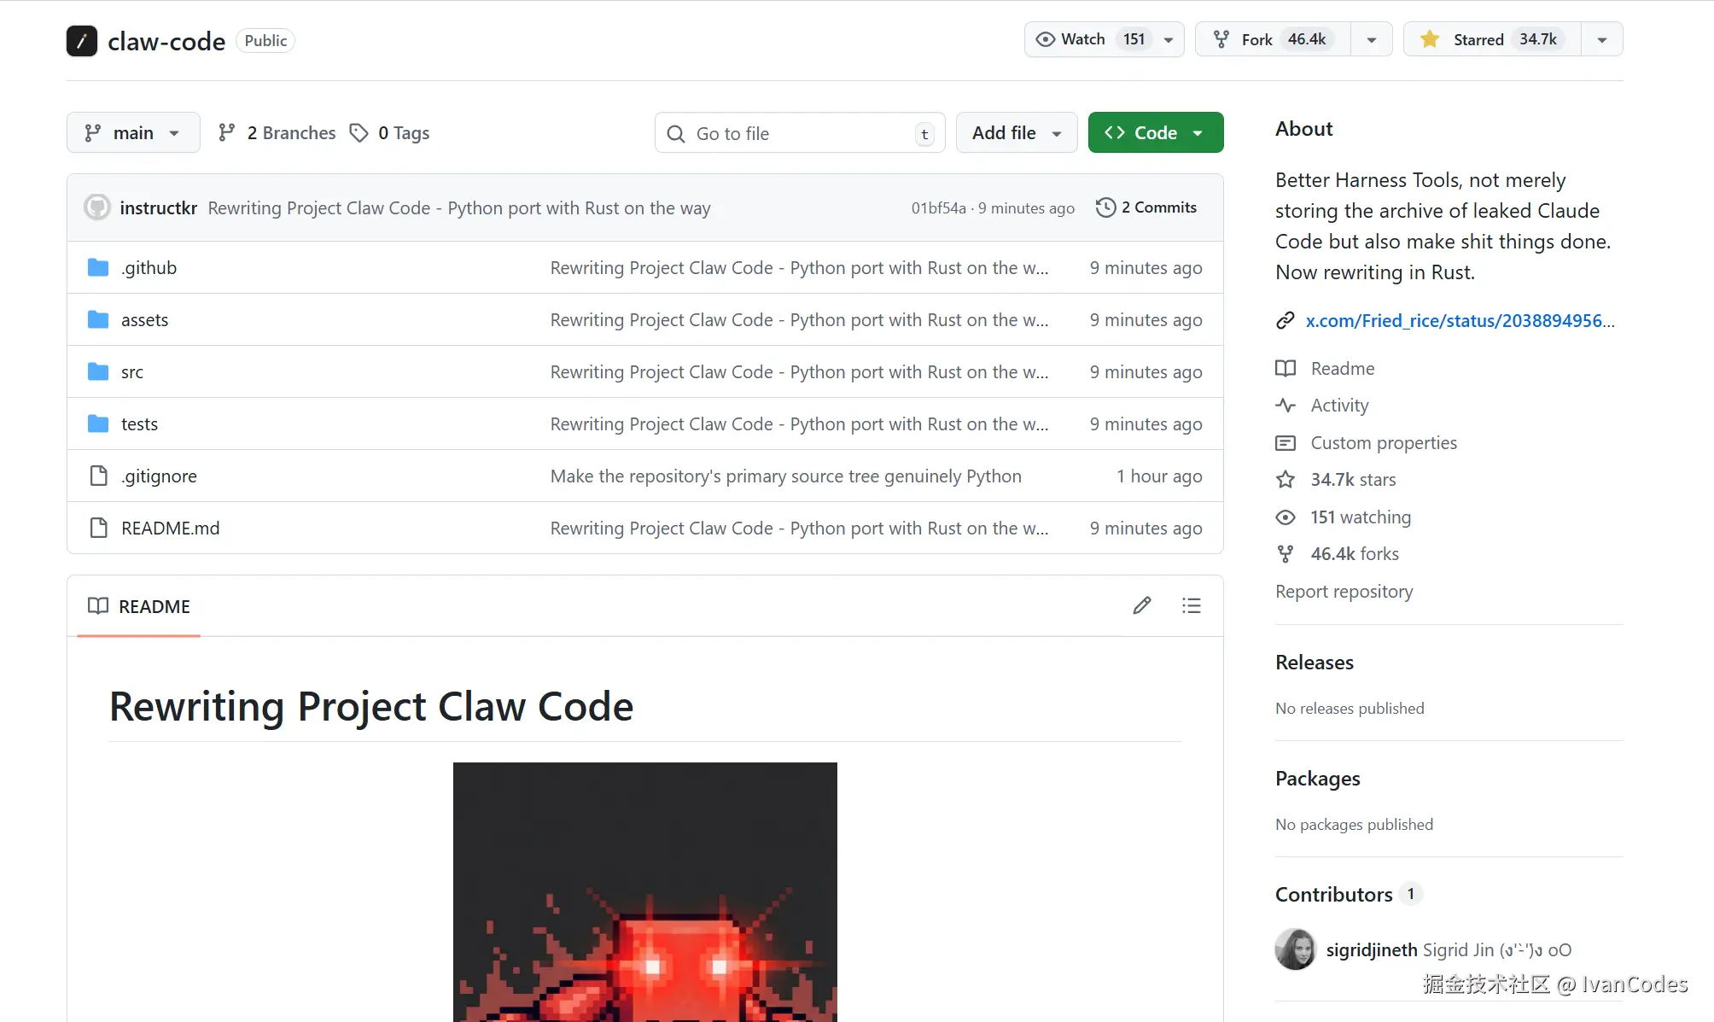The image size is (1714, 1022).
Task: Open the Fork options dropdown arrow
Action: click(x=1372, y=40)
